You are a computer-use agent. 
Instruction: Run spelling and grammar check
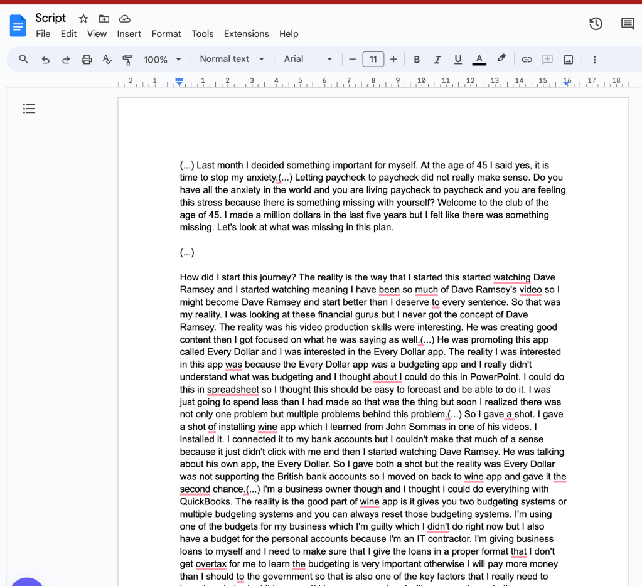coord(107,60)
